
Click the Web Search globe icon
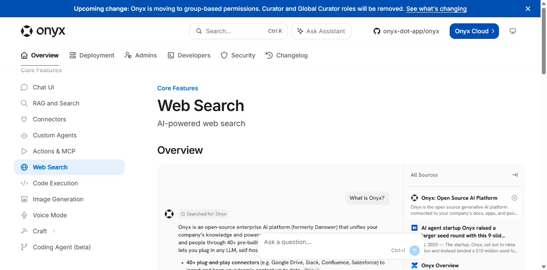(x=24, y=167)
